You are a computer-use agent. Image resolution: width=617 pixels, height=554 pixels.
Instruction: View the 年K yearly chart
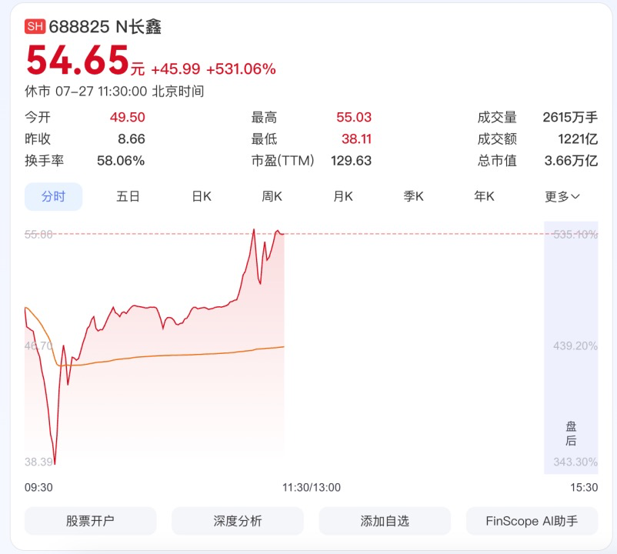(484, 196)
